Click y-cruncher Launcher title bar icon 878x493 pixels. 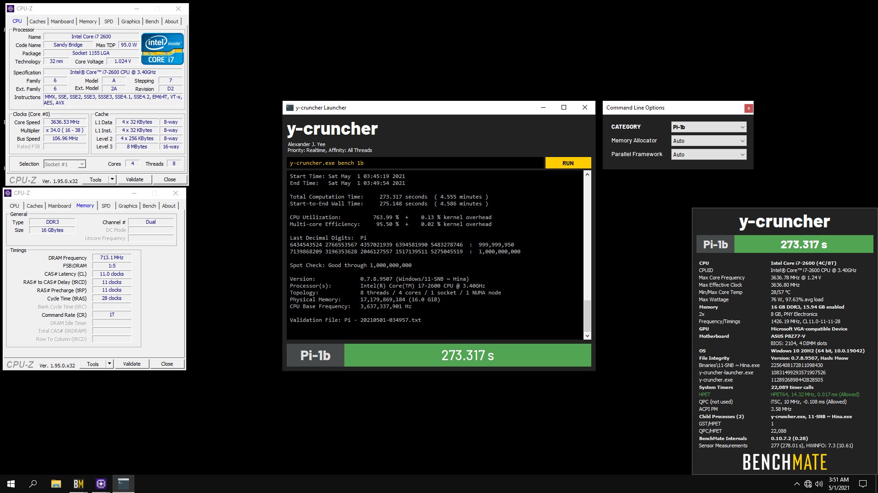tap(289, 108)
